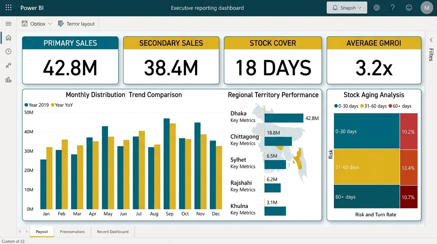Select the December yellow YoY bar
Image resolution: width=437 pixels, height=244 pixels.
219,178
